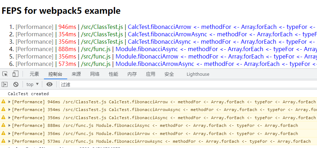The image size is (317, 148).
Task: Expand the 573ms Module.fibonacciArrowAsync console warning
Action: [9, 141]
